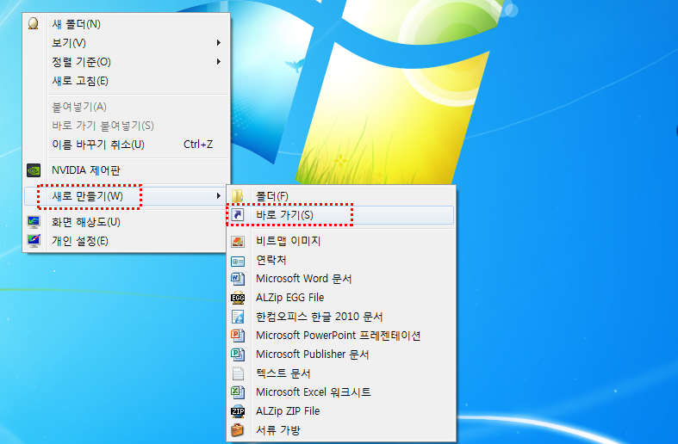Click the 화면 해상도 monitor icon

tap(34, 221)
